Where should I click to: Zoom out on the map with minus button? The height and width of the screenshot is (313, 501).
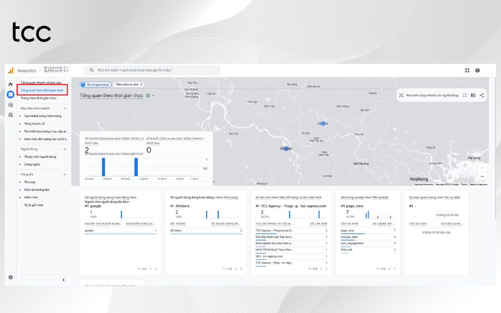[x=482, y=177]
